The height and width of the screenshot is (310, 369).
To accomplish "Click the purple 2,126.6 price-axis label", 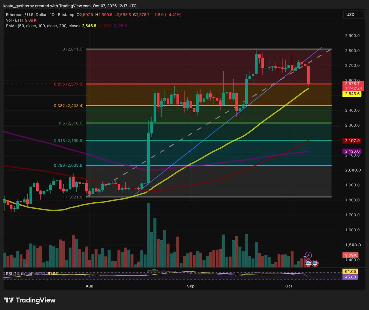I will (352, 151).
